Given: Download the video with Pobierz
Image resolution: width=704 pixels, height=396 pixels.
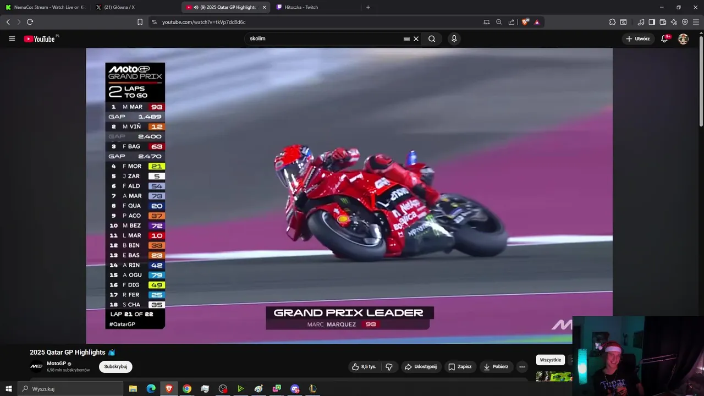Looking at the screenshot, I should click(496, 367).
